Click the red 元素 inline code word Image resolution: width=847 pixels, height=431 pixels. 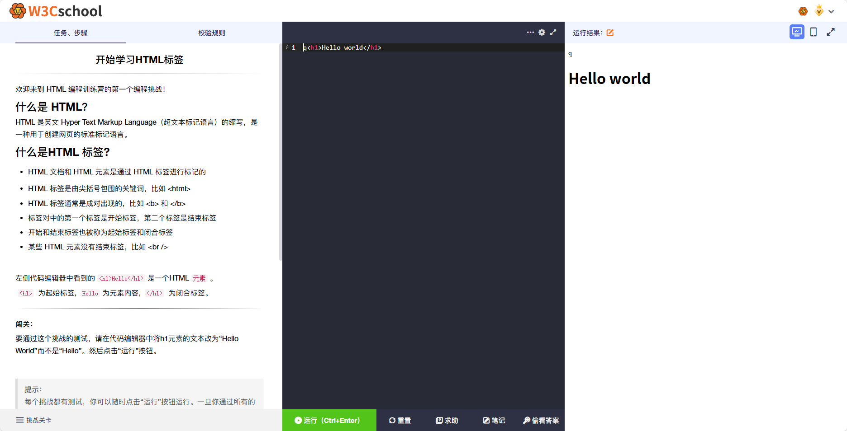(199, 278)
